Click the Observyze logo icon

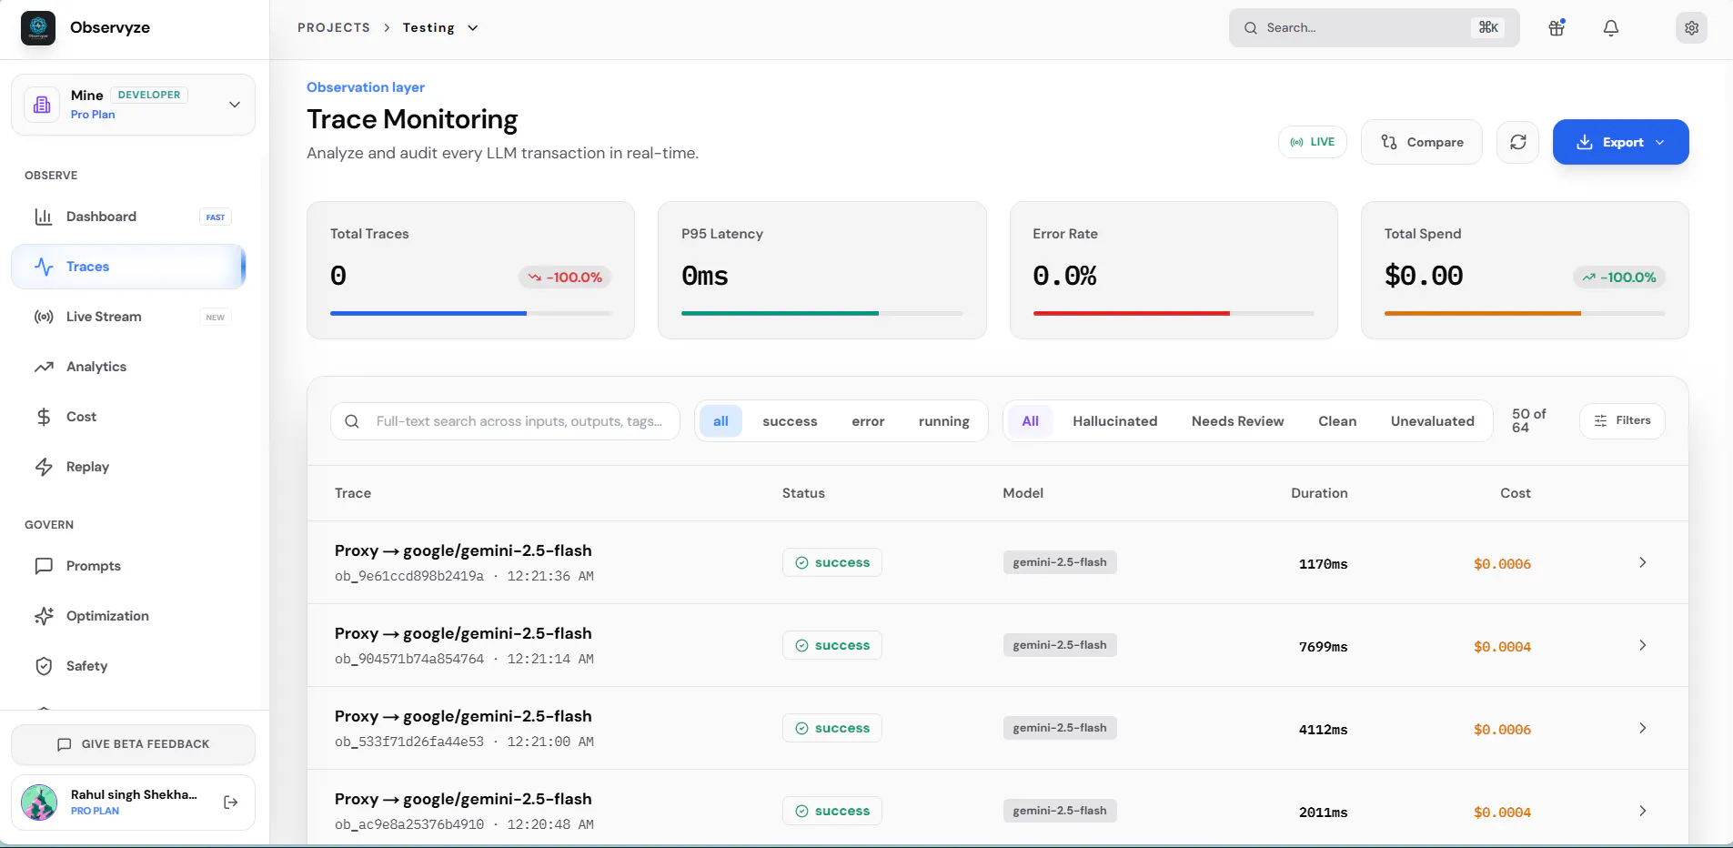(38, 28)
